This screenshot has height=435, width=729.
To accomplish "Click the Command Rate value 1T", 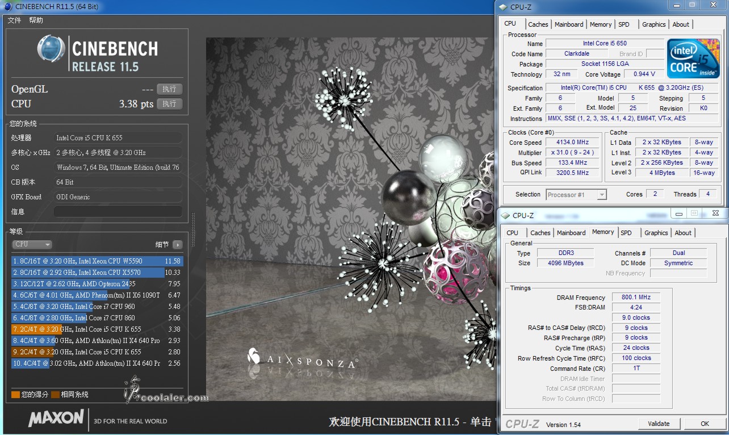I will (x=636, y=369).
